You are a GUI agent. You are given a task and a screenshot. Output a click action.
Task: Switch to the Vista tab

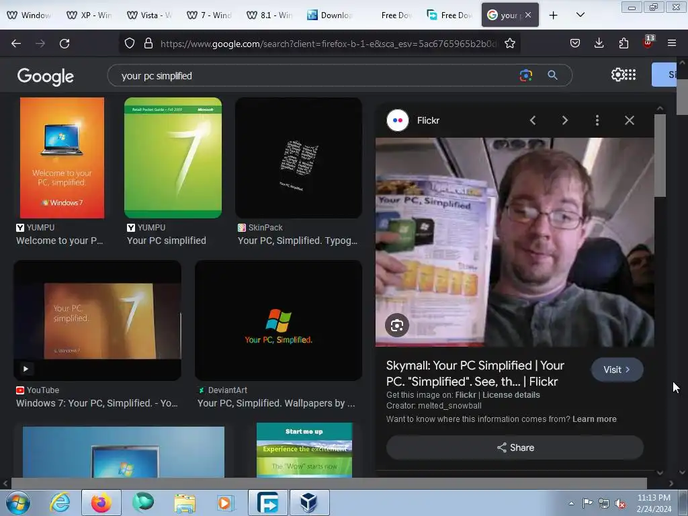pyautogui.click(x=149, y=15)
